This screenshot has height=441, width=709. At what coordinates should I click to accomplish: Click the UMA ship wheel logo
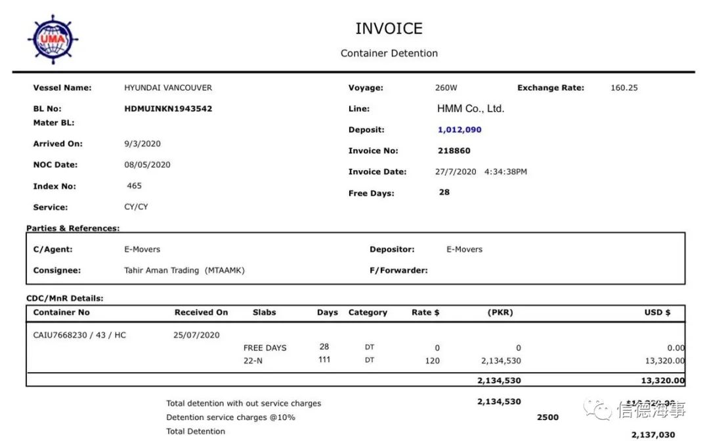(53, 39)
